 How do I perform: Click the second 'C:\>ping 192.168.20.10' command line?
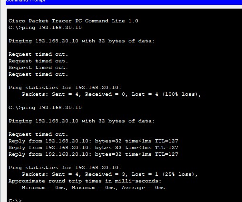tap(45, 108)
